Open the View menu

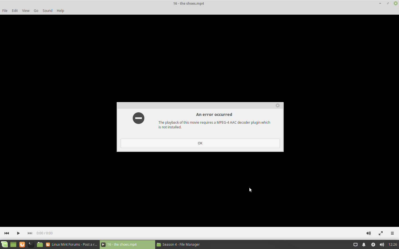(26, 11)
